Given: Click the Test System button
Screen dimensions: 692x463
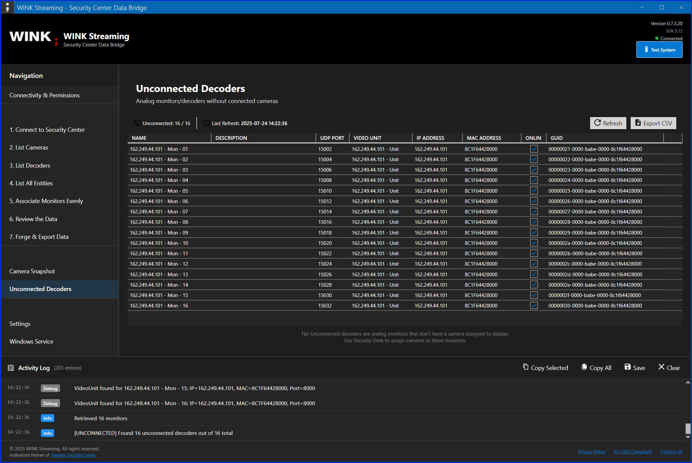Looking at the screenshot, I should tap(659, 50).
